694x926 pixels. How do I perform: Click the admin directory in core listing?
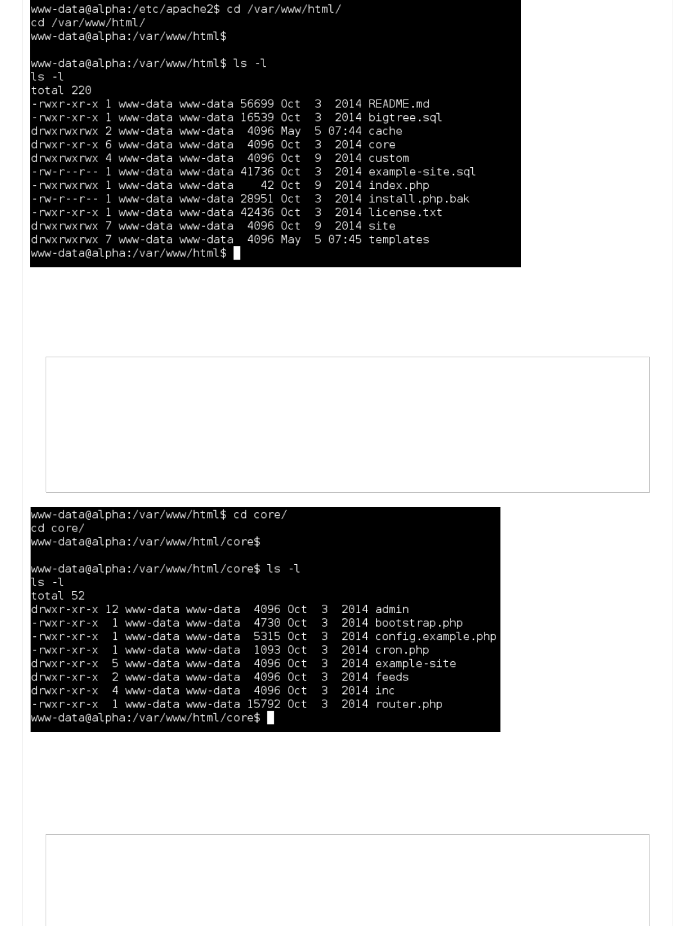[391, 609]
